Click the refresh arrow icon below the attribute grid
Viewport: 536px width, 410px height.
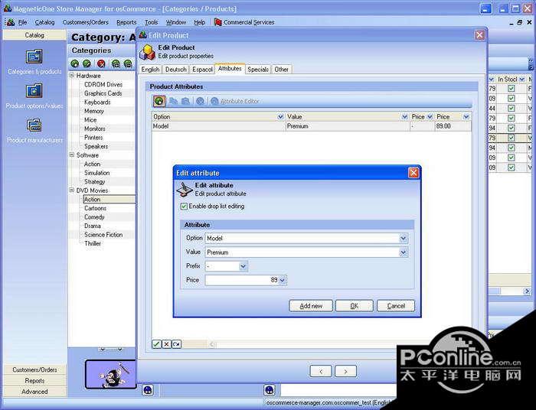pos(176,344)
